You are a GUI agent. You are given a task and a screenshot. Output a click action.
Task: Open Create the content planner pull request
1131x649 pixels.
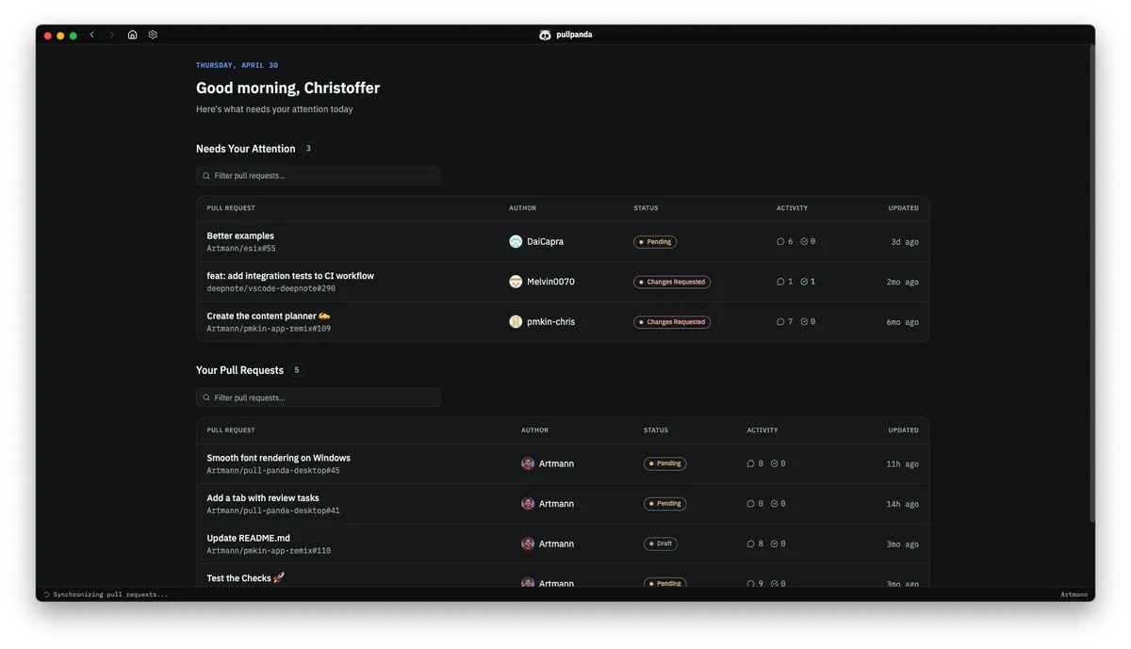click(x=269, y=316)
